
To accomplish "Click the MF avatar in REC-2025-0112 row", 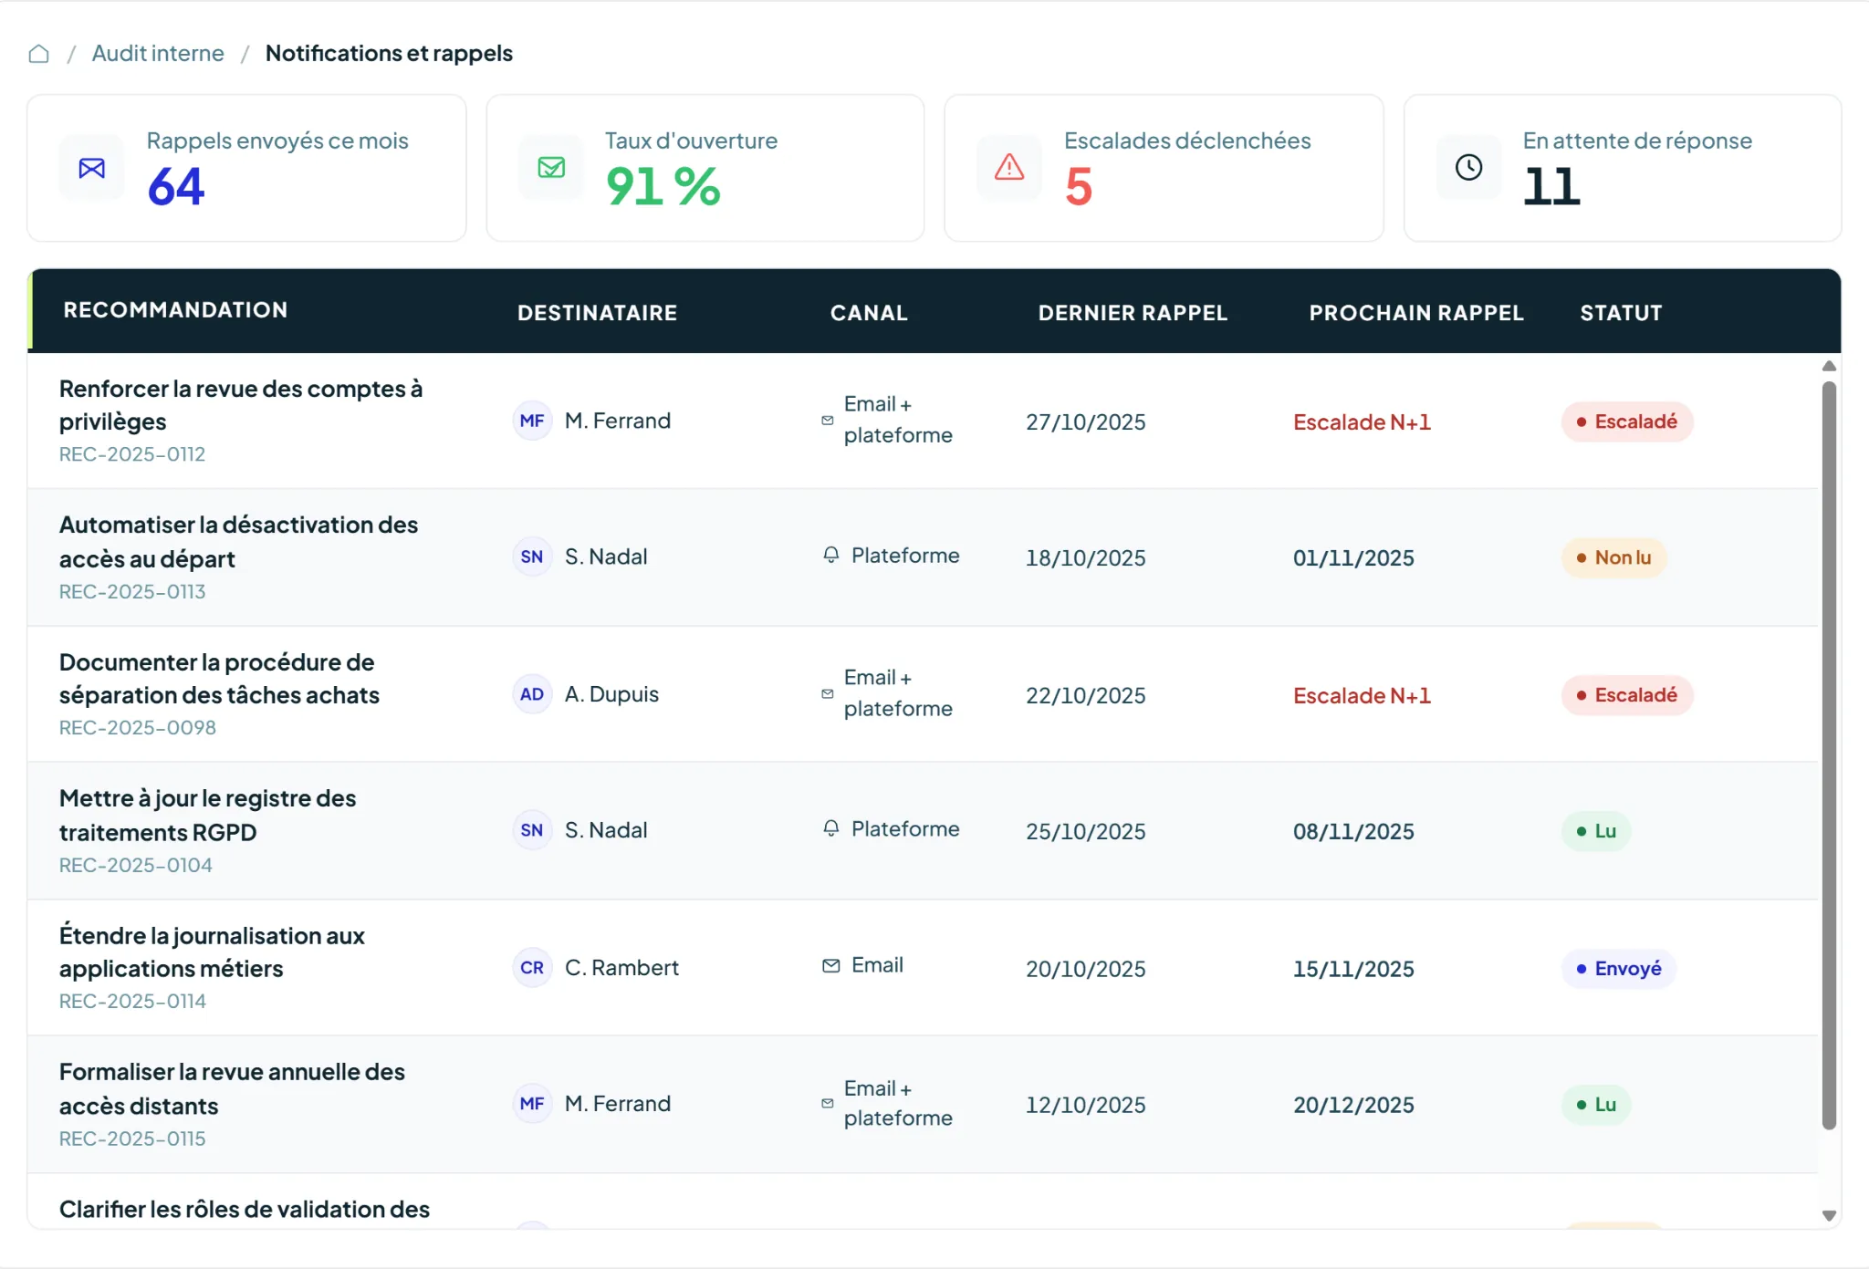I will tap(532, 421).
